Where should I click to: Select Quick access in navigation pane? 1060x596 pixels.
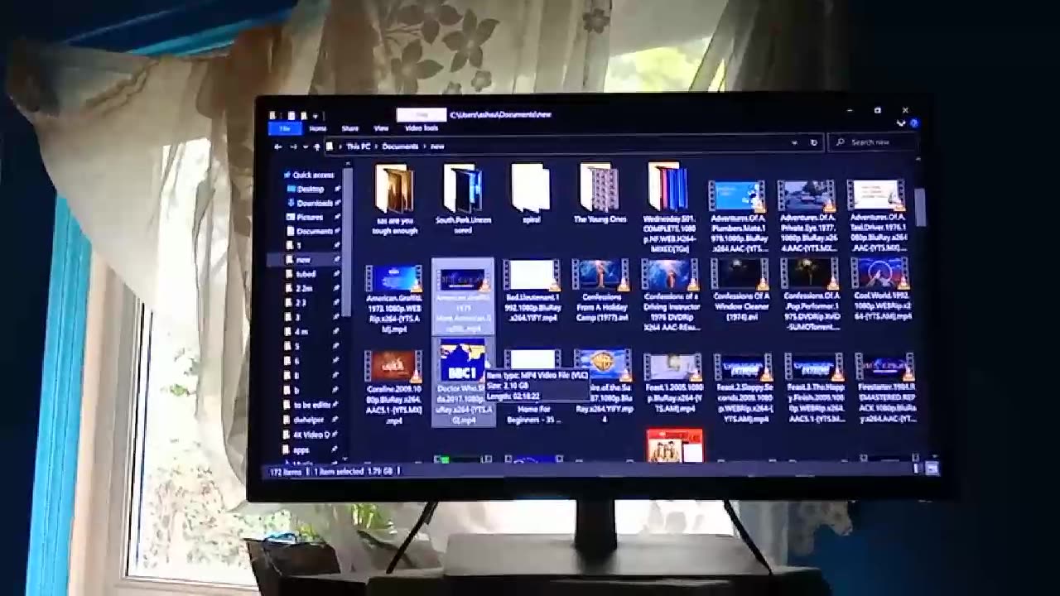[x=308, y=175]
